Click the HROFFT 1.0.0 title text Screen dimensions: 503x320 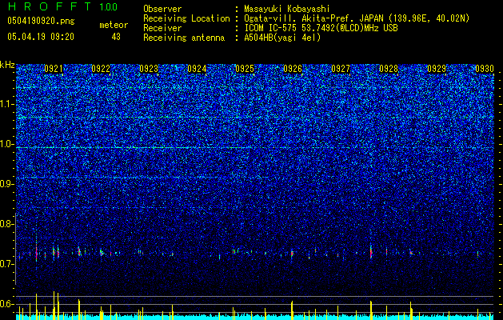pyautogui.click(x=62, y=6)
